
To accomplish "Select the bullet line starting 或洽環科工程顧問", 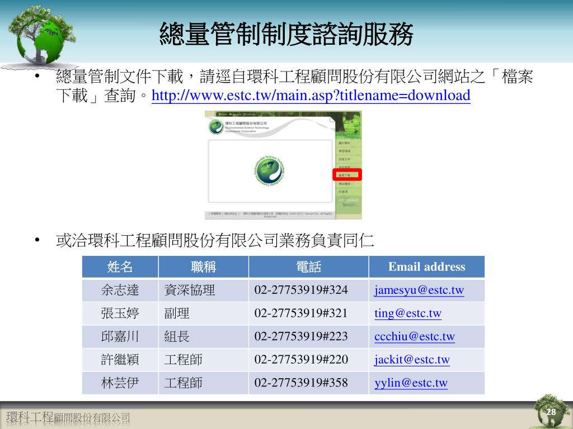I will tap(215, 240).
